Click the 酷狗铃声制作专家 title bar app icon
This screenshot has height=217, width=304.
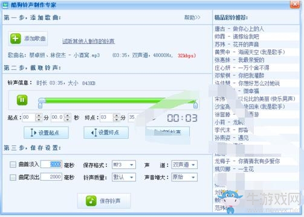point(5,5)
